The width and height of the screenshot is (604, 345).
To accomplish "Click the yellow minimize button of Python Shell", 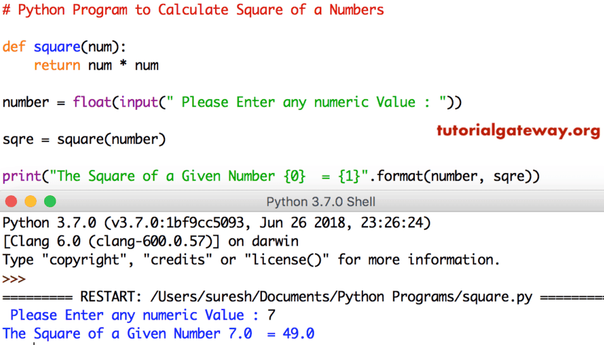I will point(30,202).
